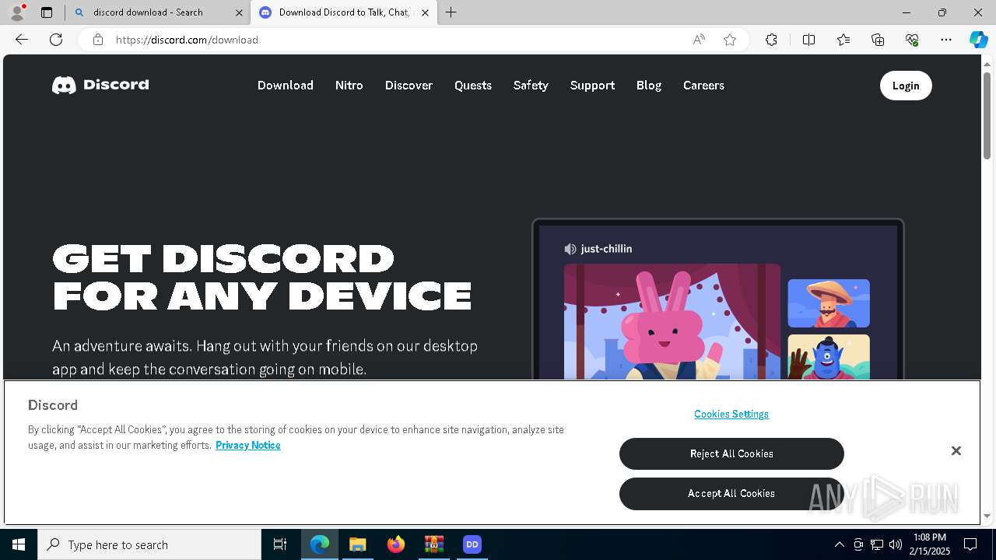996x560 pixels.
Task: Open Microsoft Edge from the taskbar
Action: point(320,544)
